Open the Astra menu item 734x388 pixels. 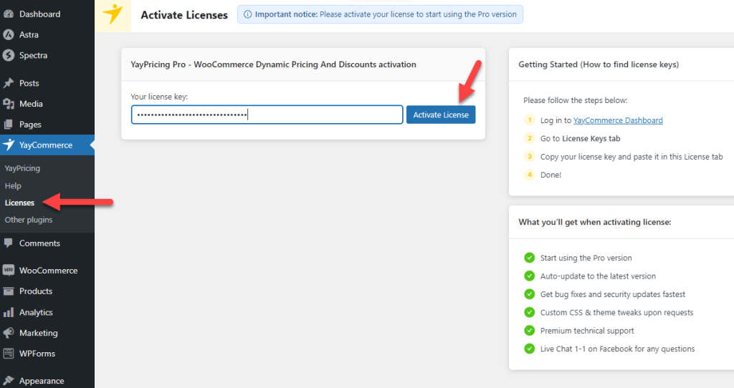29,34
